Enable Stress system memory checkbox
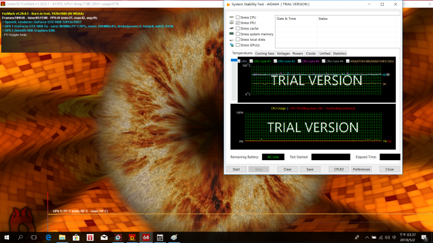Image resolution: width=433 pixels, height=243 pixels. (238, 34)
